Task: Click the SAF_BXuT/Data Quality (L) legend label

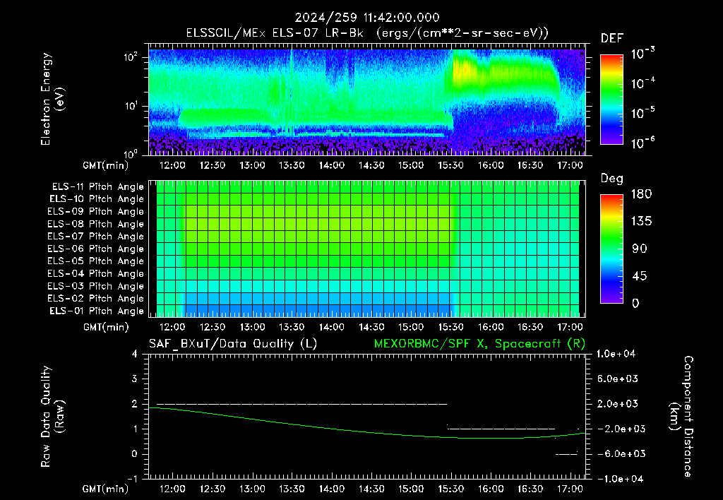Action: pos(233,344)
